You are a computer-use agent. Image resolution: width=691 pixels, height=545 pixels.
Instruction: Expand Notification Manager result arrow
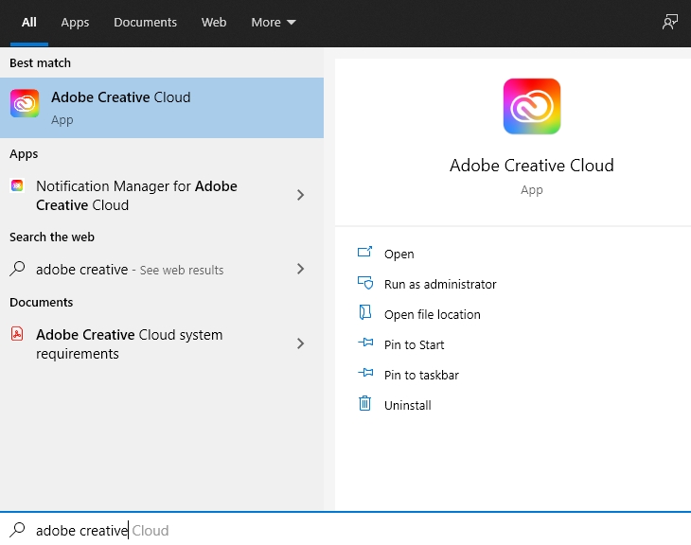tap(300, 195)
